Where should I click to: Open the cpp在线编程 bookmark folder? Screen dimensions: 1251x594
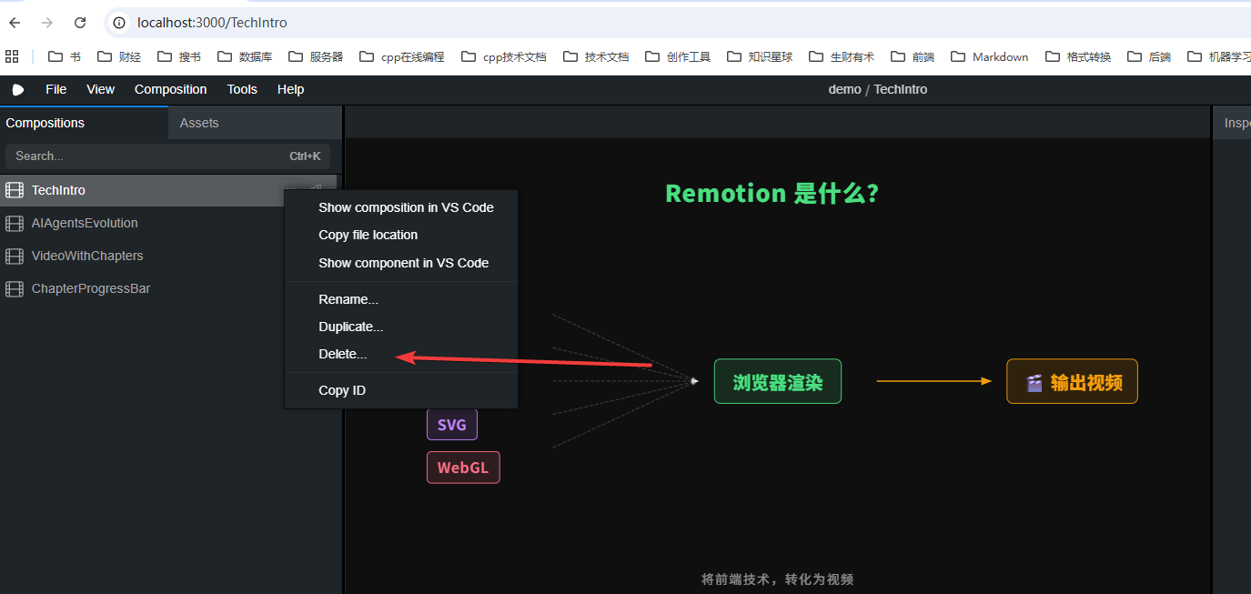(402, 56)
